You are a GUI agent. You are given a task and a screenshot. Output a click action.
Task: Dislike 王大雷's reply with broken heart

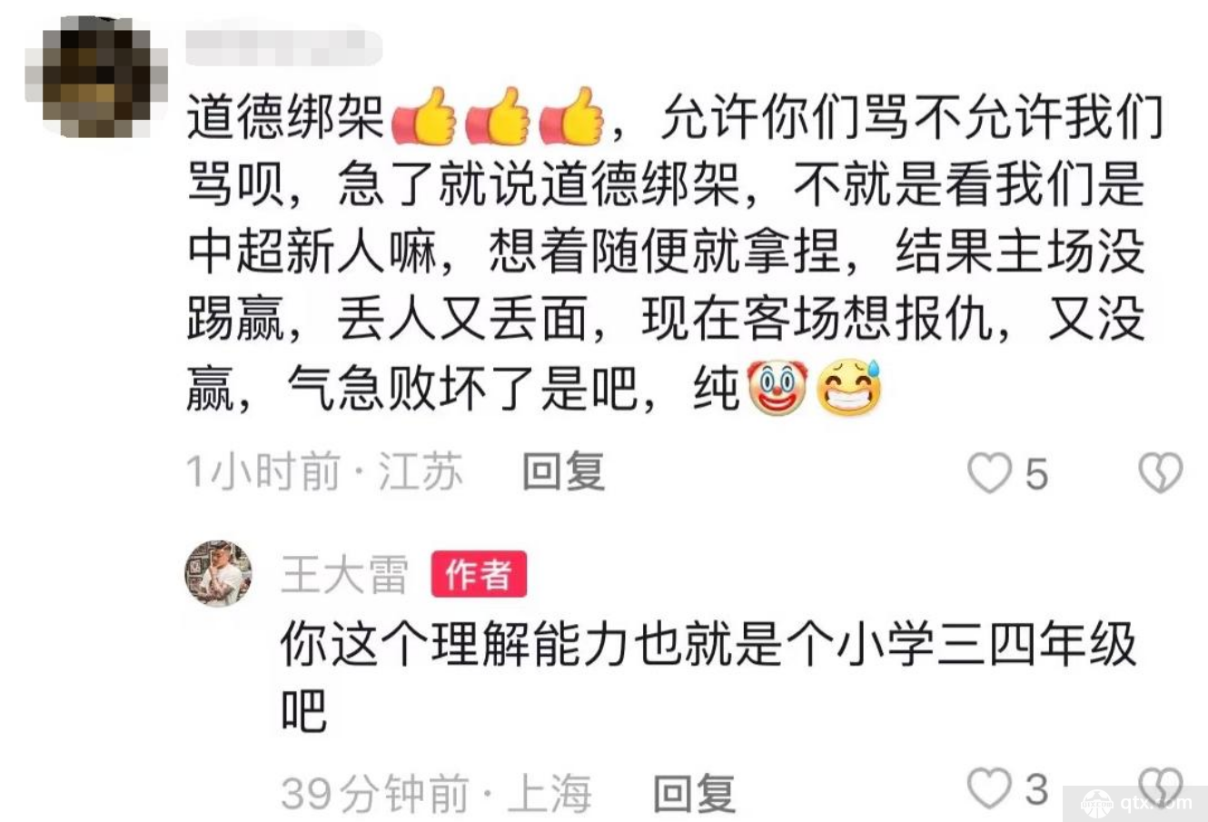(x=1161, y=788)
